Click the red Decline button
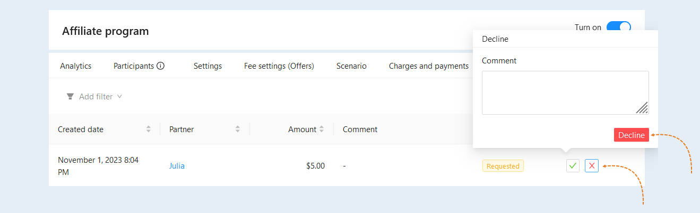 [632, 135]
